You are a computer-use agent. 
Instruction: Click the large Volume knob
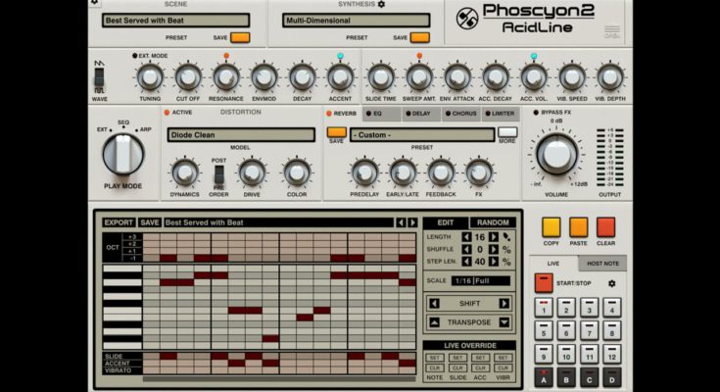(556, 153)
